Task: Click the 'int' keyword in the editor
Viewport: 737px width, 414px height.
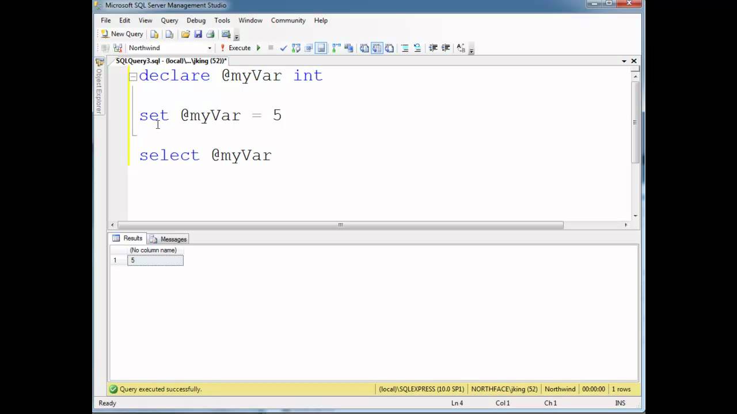Action: 308,75
